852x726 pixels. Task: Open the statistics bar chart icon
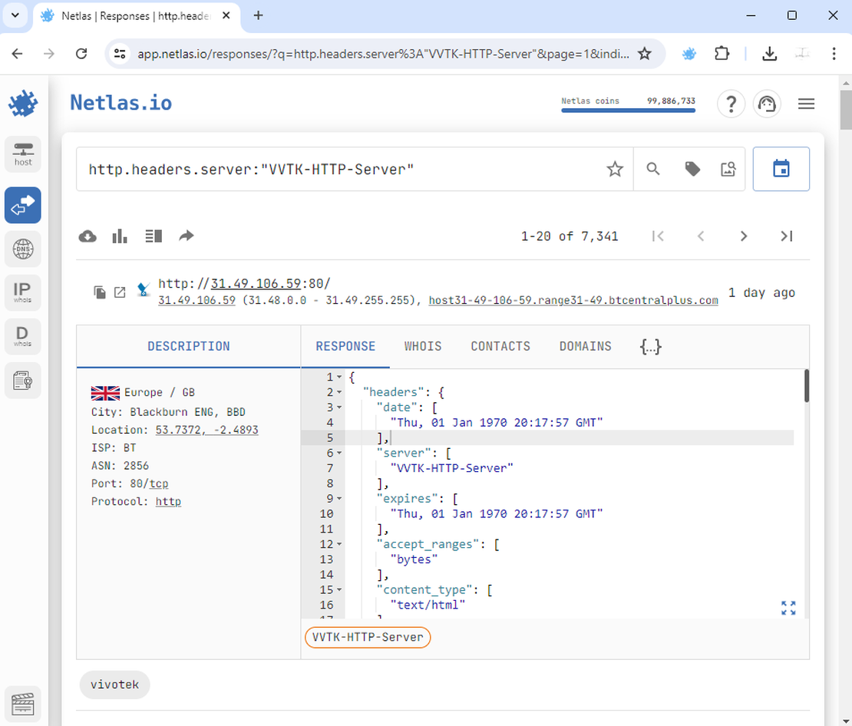click(120, 236)
